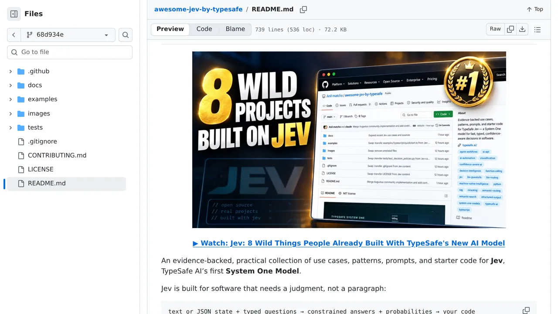
Task: Click the docs folder label
Action: tap(35, 85)
